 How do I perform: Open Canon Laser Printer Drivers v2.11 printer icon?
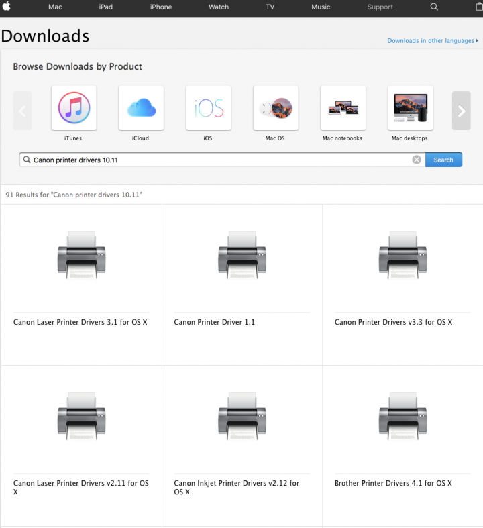point(81,416)
